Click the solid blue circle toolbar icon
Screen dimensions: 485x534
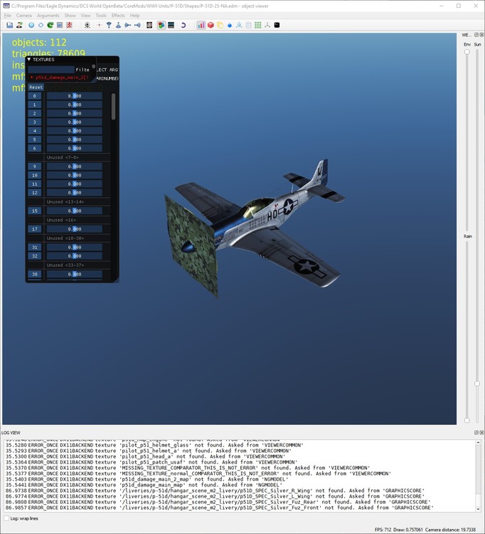click(31, 25)
